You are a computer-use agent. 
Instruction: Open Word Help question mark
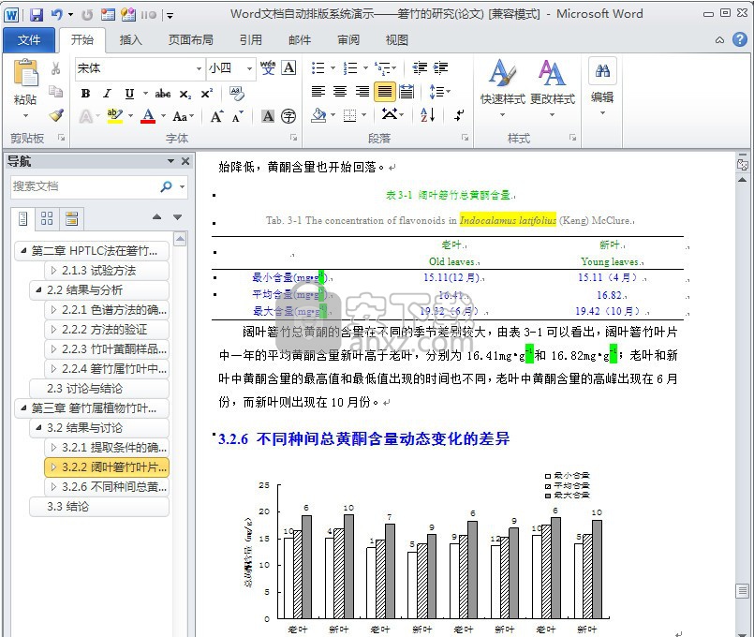[740, 39]
